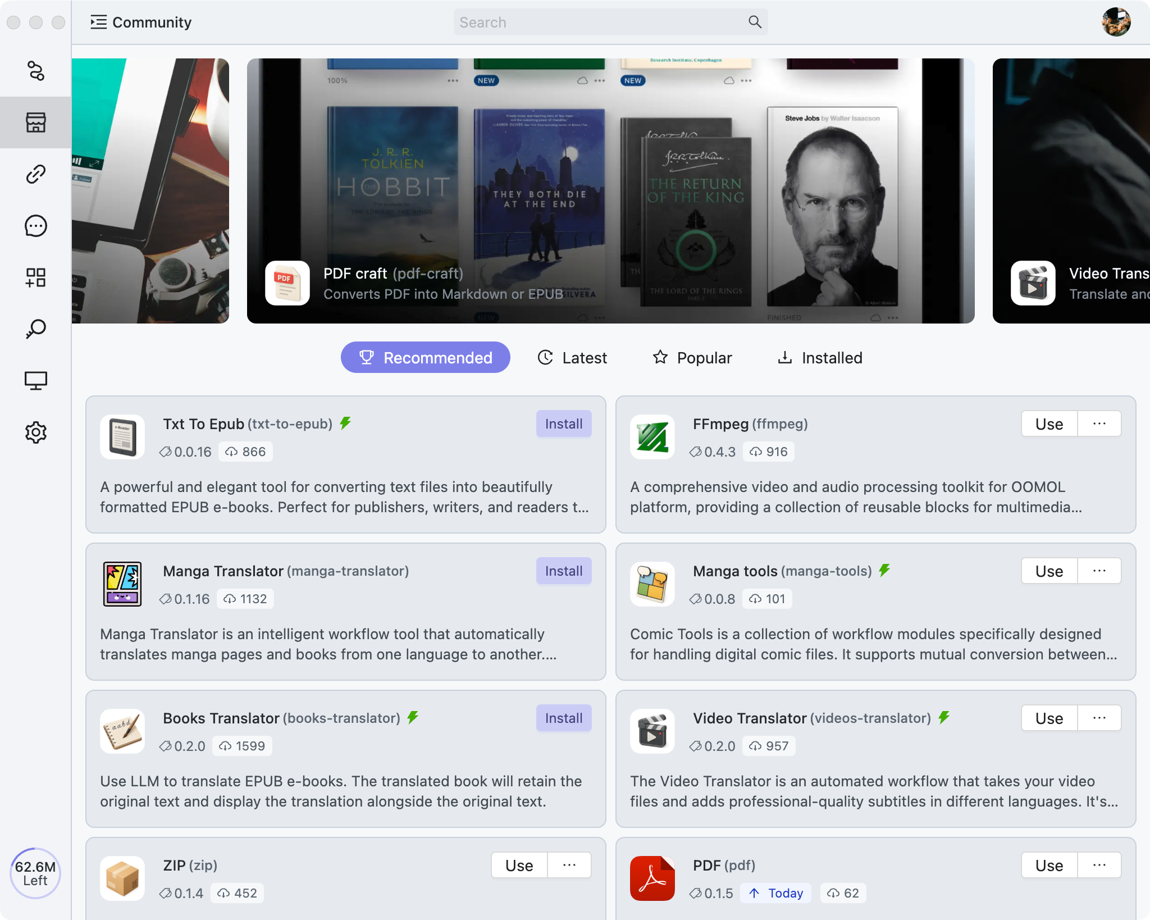
Task: Open the chat bubble sidebar icon
Action: tap(35, 226)
